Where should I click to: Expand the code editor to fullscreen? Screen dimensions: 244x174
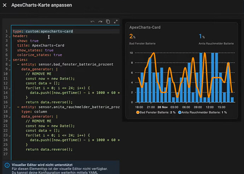[116, 22]
